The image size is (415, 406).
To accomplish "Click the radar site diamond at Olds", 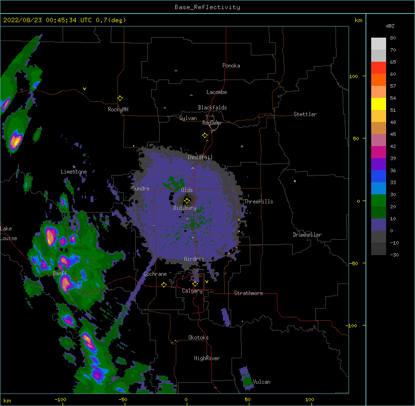I will (187, 201).
